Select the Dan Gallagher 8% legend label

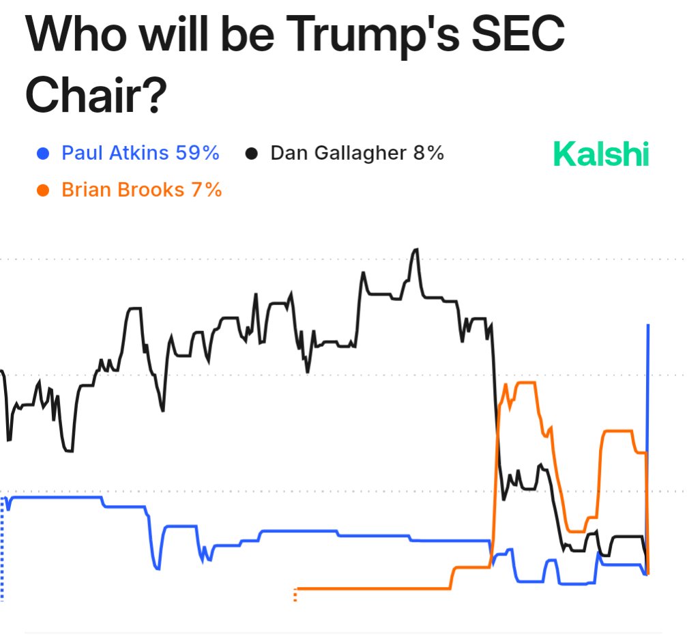pyautogui.click(x=357, y=153)
